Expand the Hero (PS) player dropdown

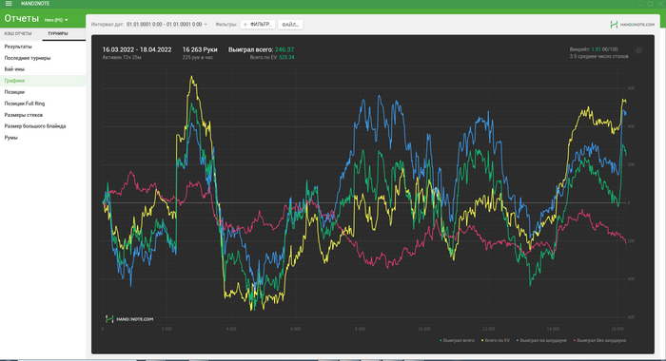(56, 20)
